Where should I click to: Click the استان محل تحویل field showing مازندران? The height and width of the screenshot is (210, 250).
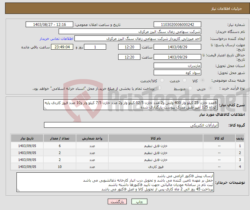(177, 66)
